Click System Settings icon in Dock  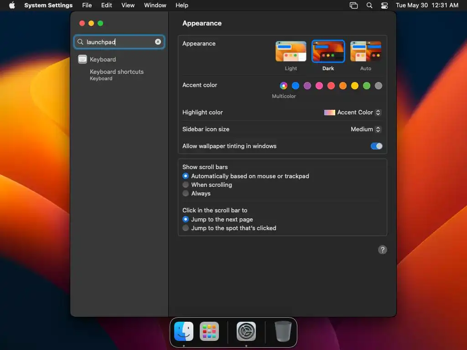click(x=246, y=331)
